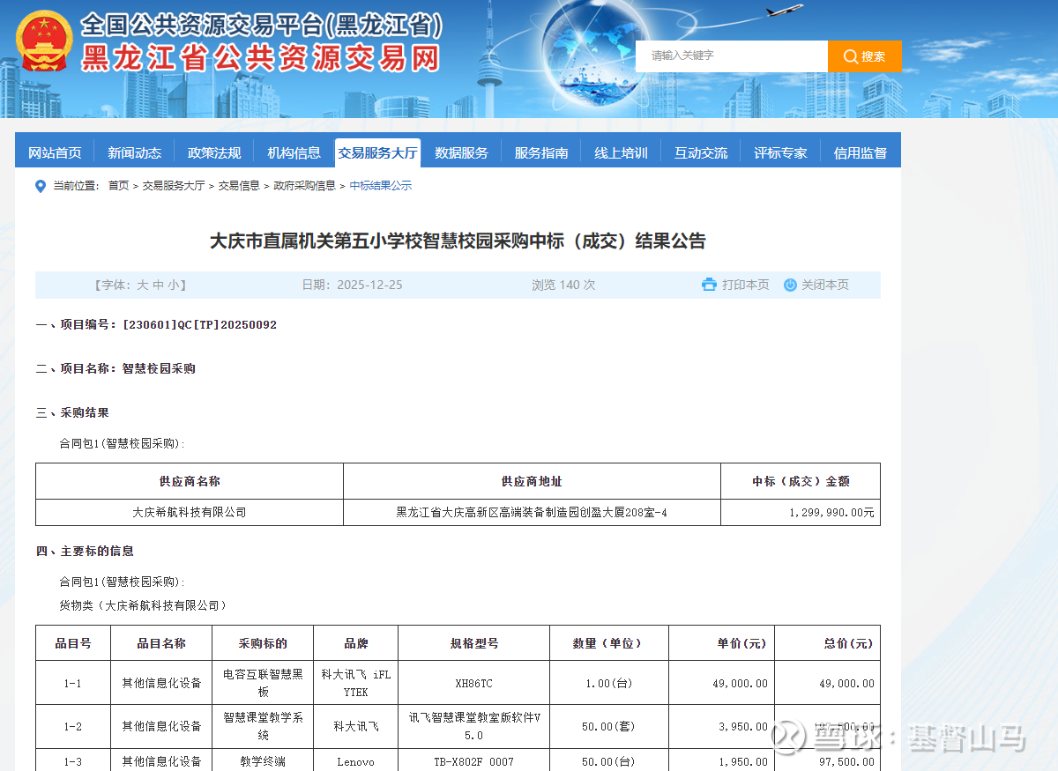This screenshot has height=771, width=1058.
Task: Click the orange 搜索 search button
Action: pyautogui.click(x=864, y=56)
